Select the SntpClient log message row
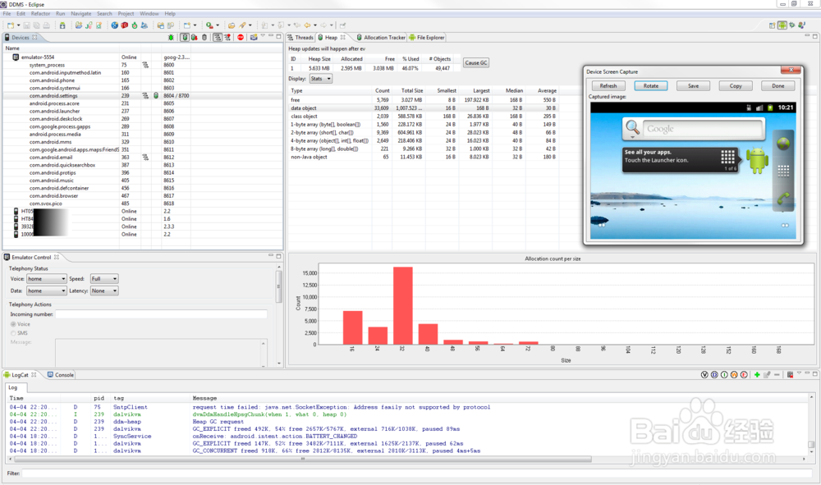The height and width of the screenshot is (485, 821). pyautogui.click(x=408, y=407)
